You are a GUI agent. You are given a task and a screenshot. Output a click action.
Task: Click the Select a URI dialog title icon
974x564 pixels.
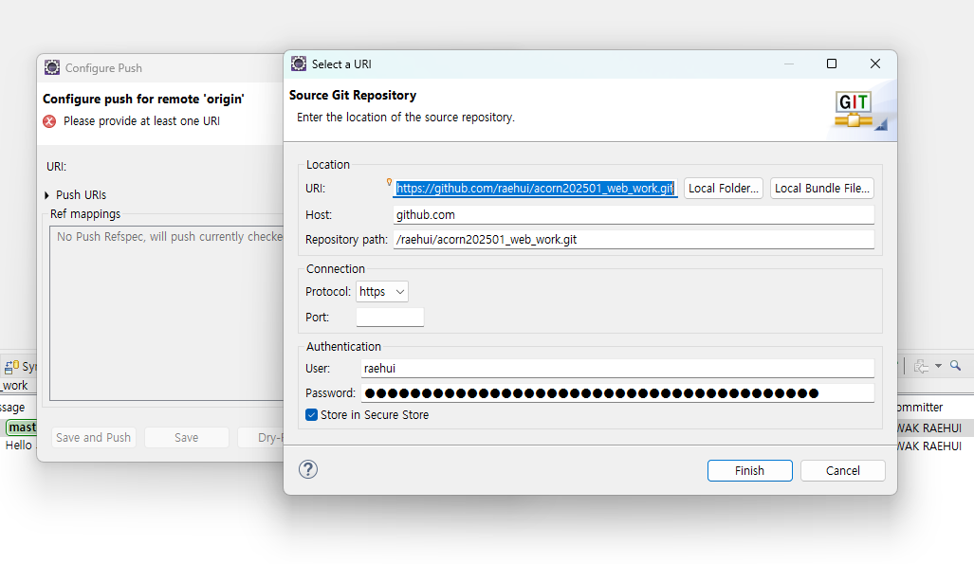[x=299, y=64]
